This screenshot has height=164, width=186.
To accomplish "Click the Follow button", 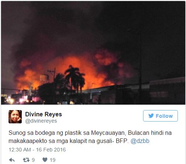I will (x=160, y=116).
